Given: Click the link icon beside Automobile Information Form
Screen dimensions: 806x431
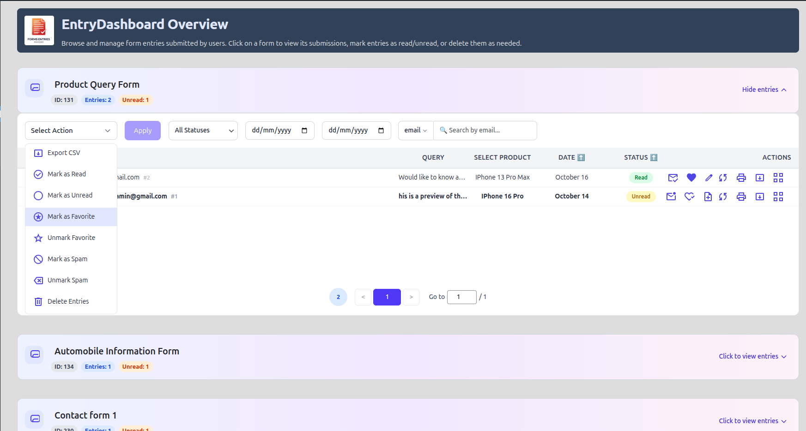Looking at the screenshot, I should tap(34, 354).
